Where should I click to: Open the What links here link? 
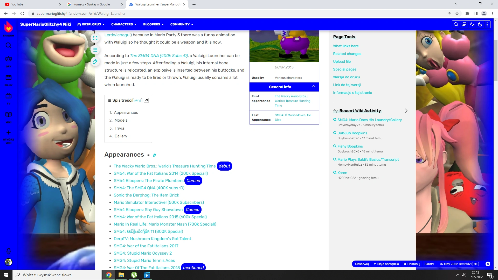click(x=346, y=46)
